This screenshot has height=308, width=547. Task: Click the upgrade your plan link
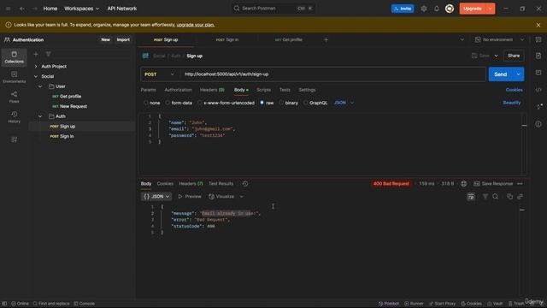click(x=196, y=25)
